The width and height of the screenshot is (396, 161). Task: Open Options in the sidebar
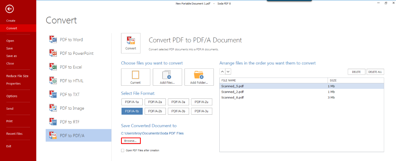(x=12, y=96)
